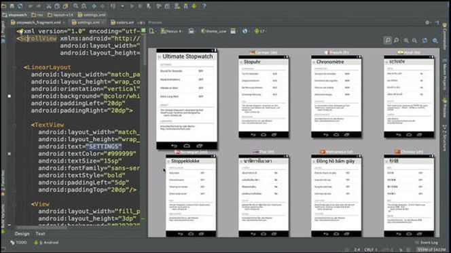The height and width of the screenshot is (253, 451).
Task: Click the Undo arrow icon
Action: coord(31,5)
